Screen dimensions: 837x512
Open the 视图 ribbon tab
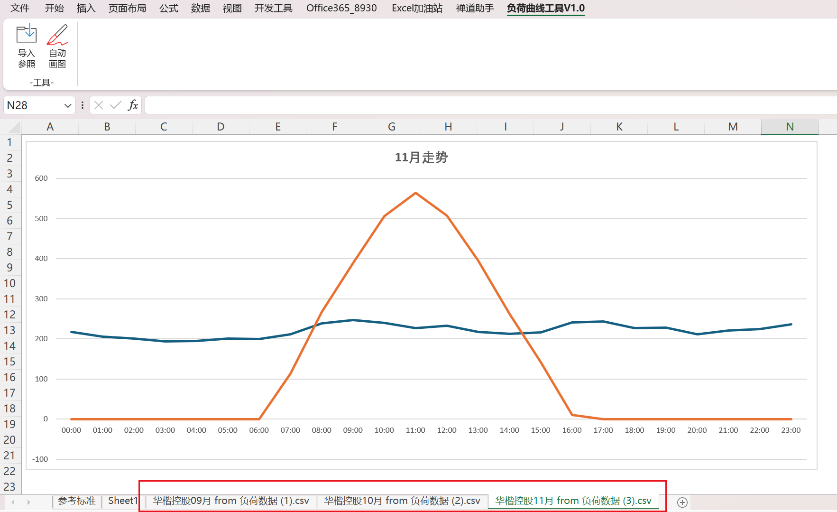[x=232, y=8]
